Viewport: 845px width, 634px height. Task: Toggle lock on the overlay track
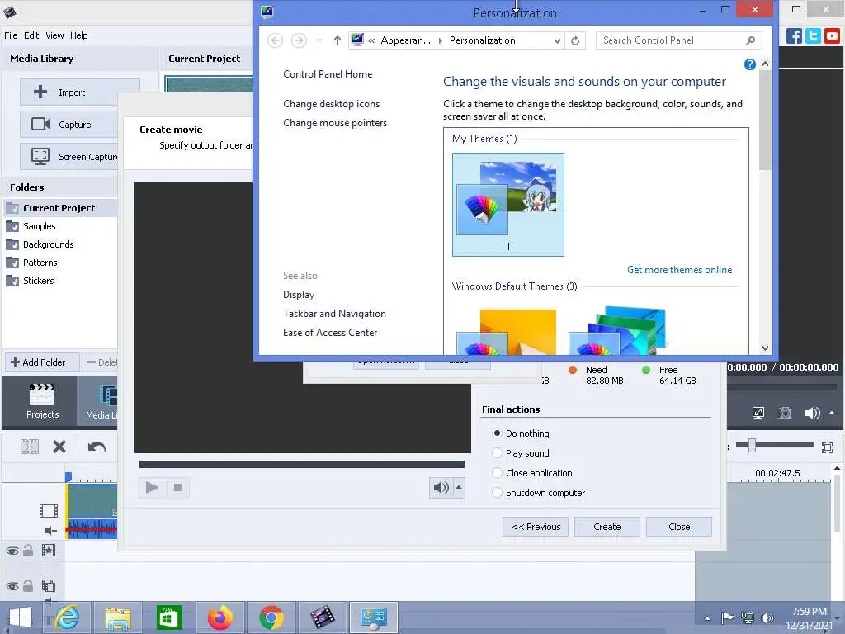[28, 550]
